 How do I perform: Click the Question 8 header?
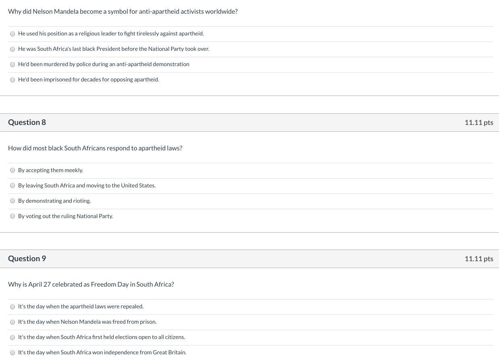[27, 122]
